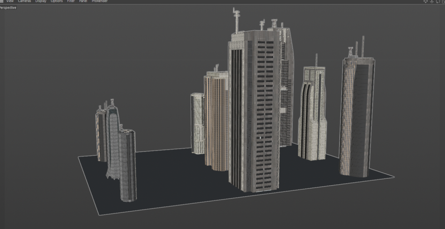Screen dimensions: 445x229
Task: Click the viewport dolly zoom icon
Action: click(x=432, y=1)
